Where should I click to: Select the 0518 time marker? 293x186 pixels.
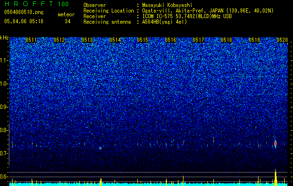[226, 40]
